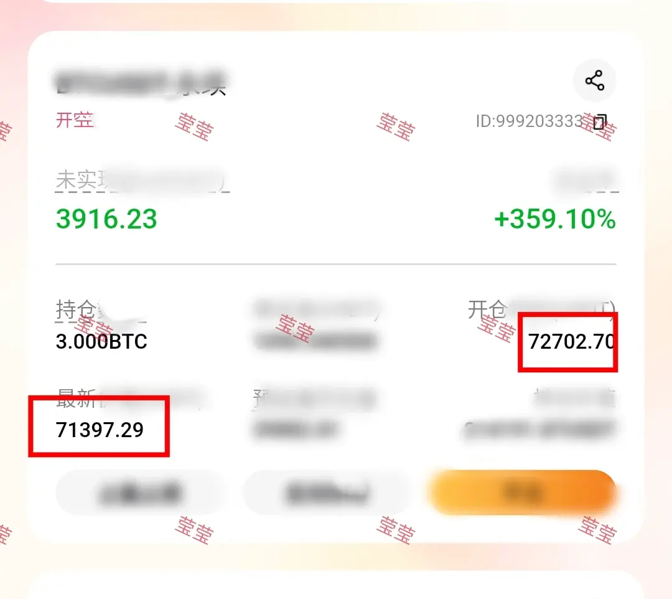Click the 72702.70 entry price value
Viewport: 672px width, 599px height.
[x=572, y=341]
